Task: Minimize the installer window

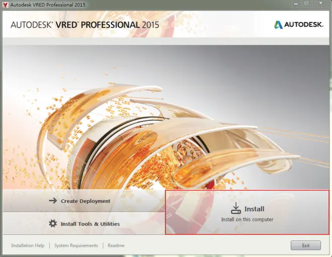Action: tap(296, 4)
